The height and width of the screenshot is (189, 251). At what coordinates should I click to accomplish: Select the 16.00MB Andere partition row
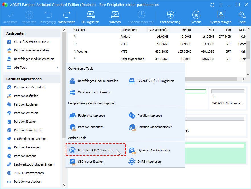(157, 37)
